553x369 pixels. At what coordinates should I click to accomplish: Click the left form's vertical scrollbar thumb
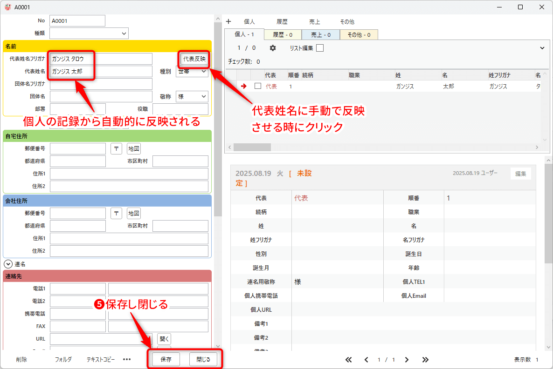(x=218, y=120)
